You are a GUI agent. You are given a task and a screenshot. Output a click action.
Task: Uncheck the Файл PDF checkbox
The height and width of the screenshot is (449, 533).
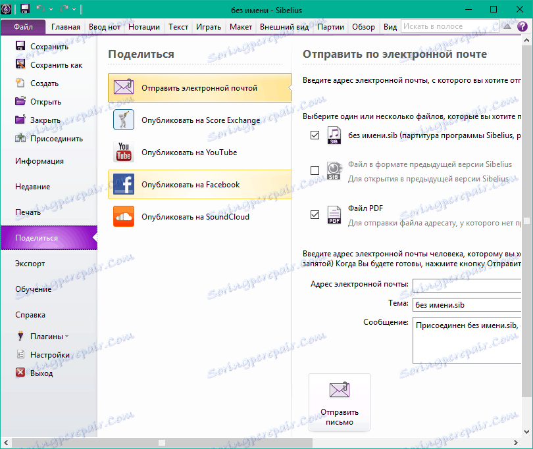(x=315, y=215)
